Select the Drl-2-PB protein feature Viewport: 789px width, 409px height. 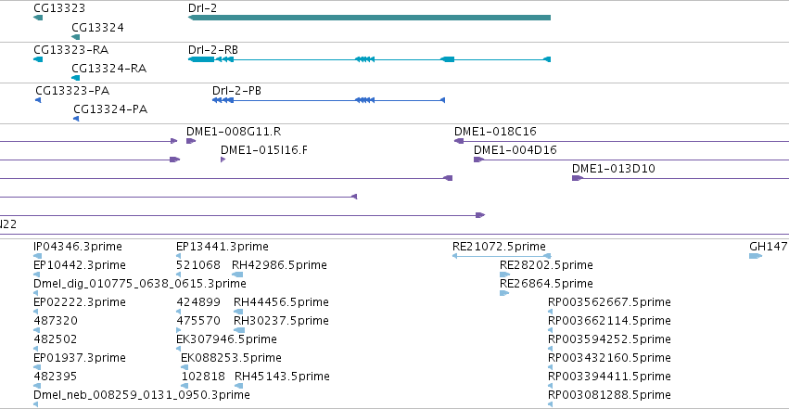coord(328,100)
